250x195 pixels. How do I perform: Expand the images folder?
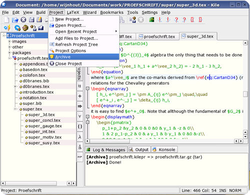pos(9,41)
